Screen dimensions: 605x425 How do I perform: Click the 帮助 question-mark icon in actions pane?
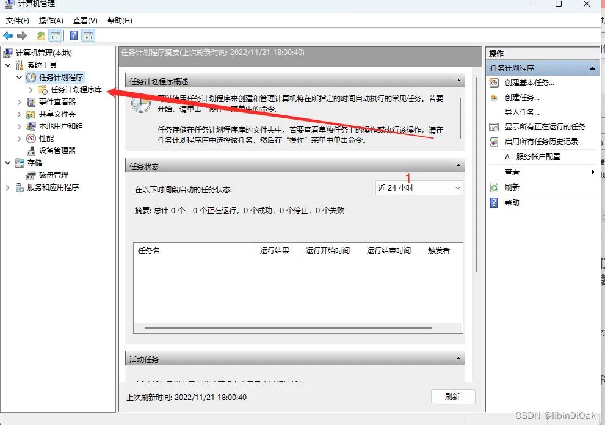[x=494, y=202]
